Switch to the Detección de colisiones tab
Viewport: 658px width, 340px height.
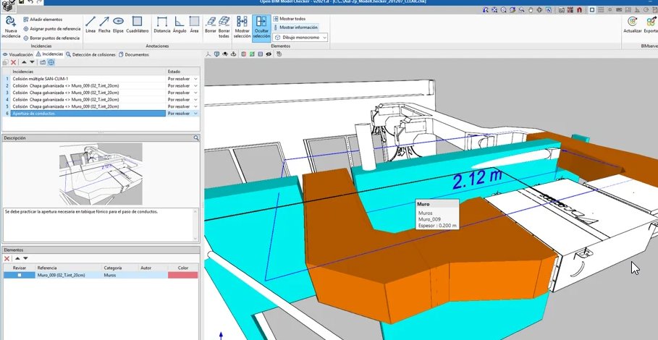coord(90,54)
